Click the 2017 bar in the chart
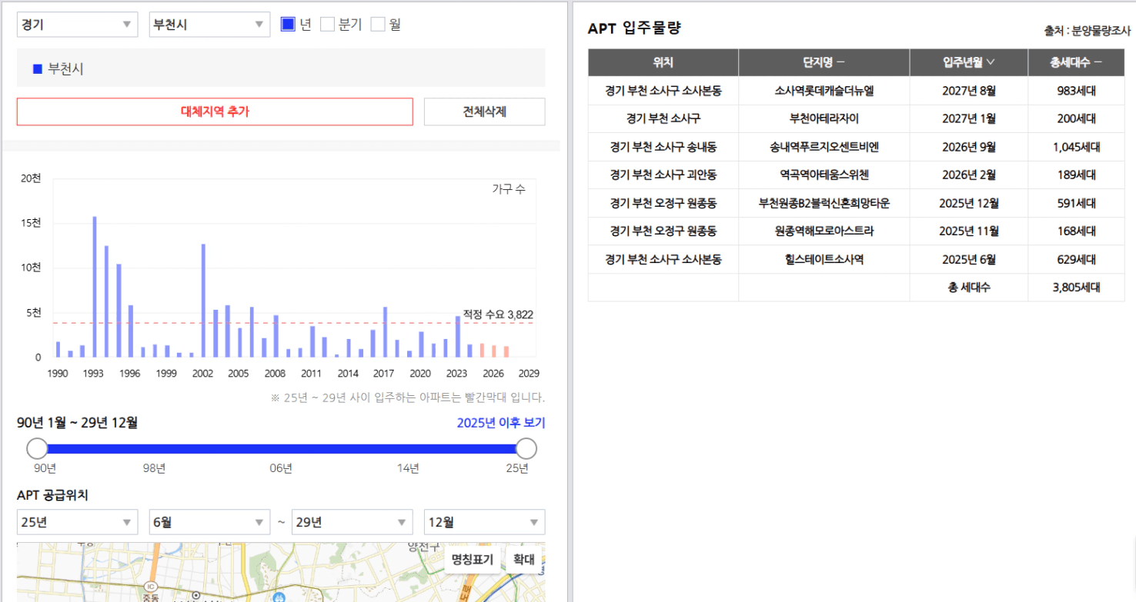 tap(385, 332)
